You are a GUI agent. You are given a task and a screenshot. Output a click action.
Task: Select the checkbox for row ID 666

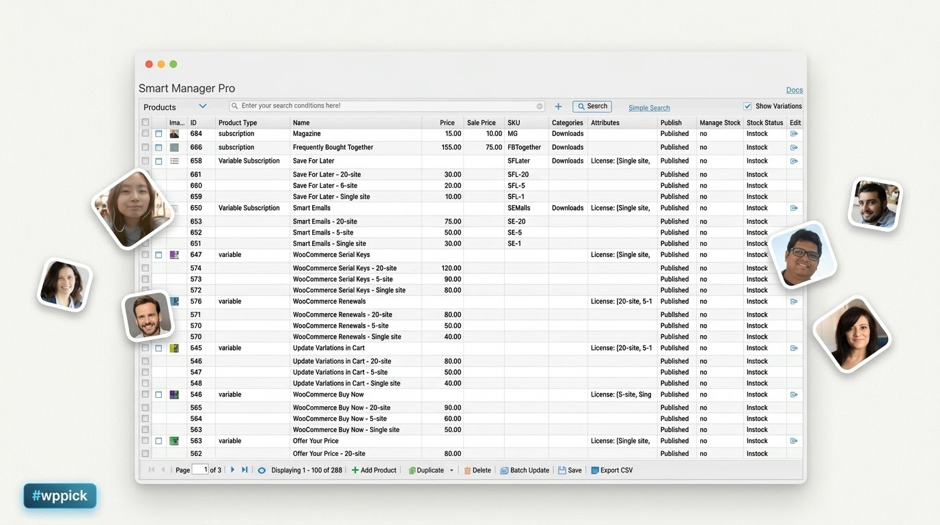[x=146, y=147]
